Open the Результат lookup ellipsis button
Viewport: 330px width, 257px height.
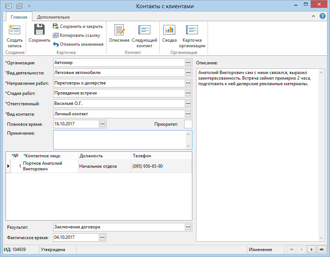(x=188, y=227)
